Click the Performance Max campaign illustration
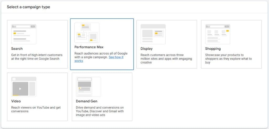 click(x=87, y=33)
